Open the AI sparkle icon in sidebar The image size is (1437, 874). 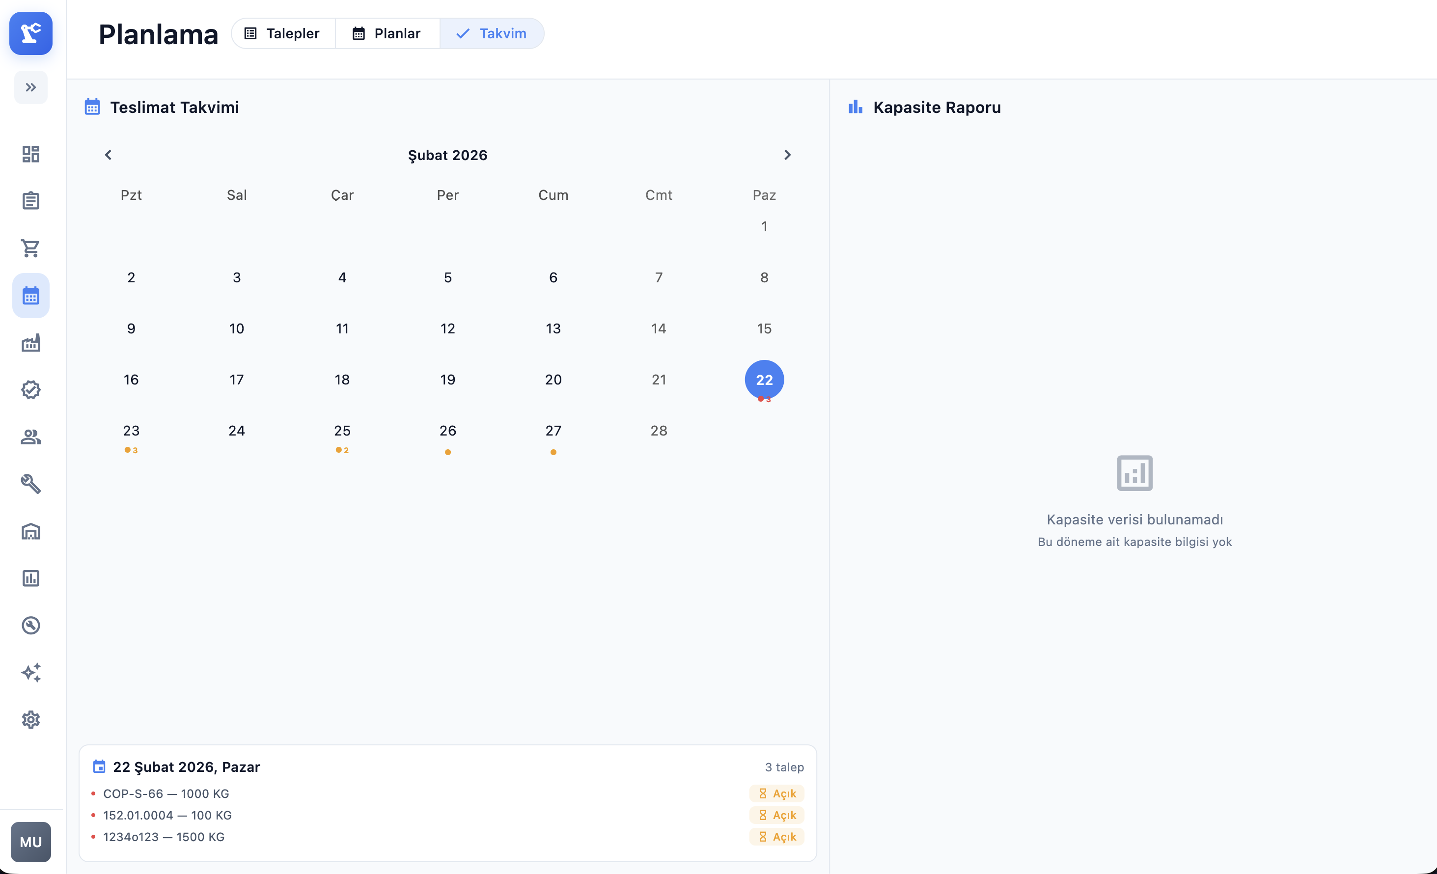pyautogui.click(x=31, y=673)
